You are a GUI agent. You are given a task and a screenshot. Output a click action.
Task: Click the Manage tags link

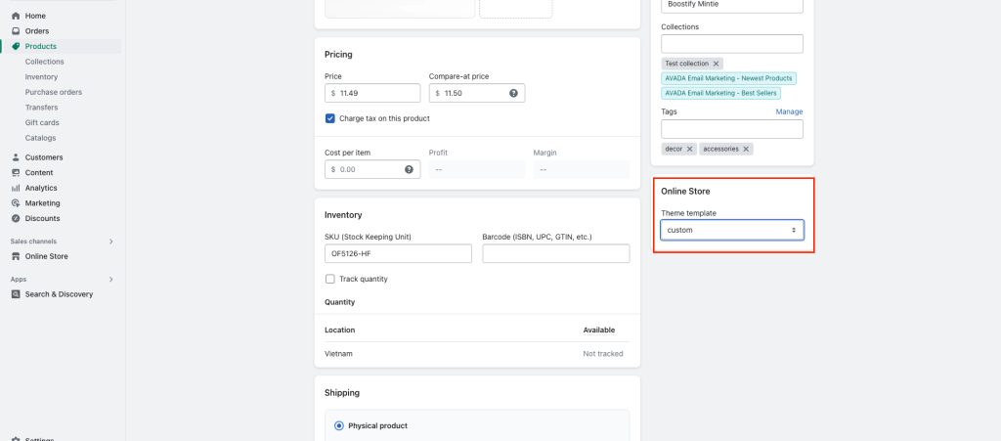[789, 111]
